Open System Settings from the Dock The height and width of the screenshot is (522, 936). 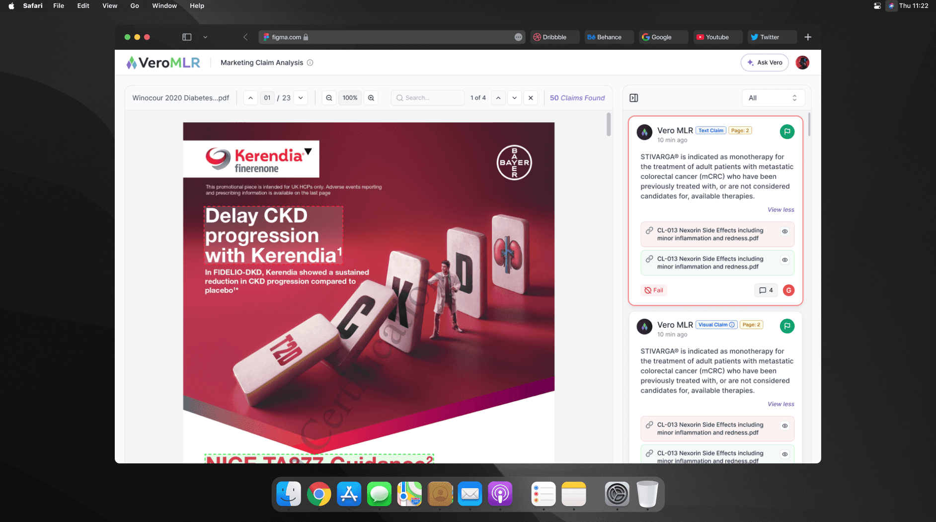point(617,494)
